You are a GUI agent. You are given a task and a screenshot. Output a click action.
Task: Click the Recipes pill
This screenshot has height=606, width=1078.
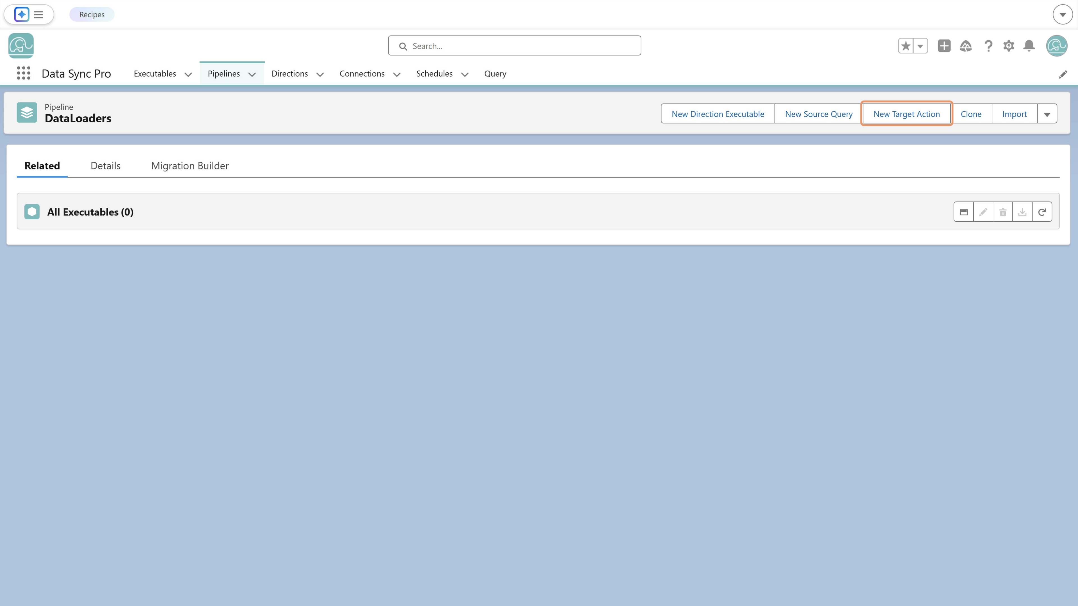click(92, 15)
